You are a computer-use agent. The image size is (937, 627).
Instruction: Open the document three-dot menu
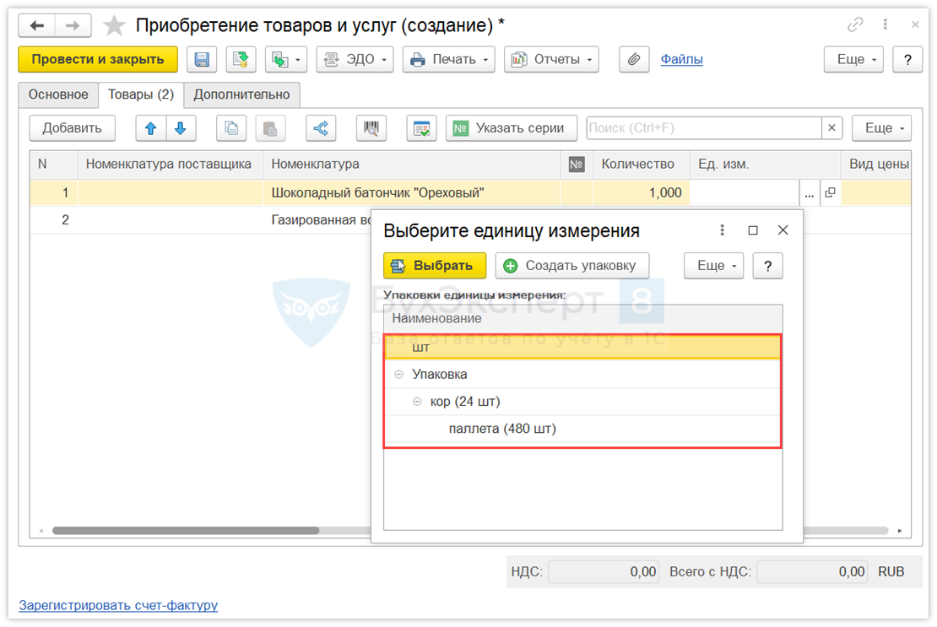point(885,24)
